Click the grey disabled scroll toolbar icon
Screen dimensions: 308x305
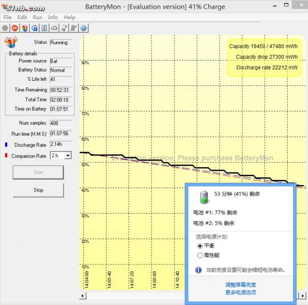click(x=74, y=28)
